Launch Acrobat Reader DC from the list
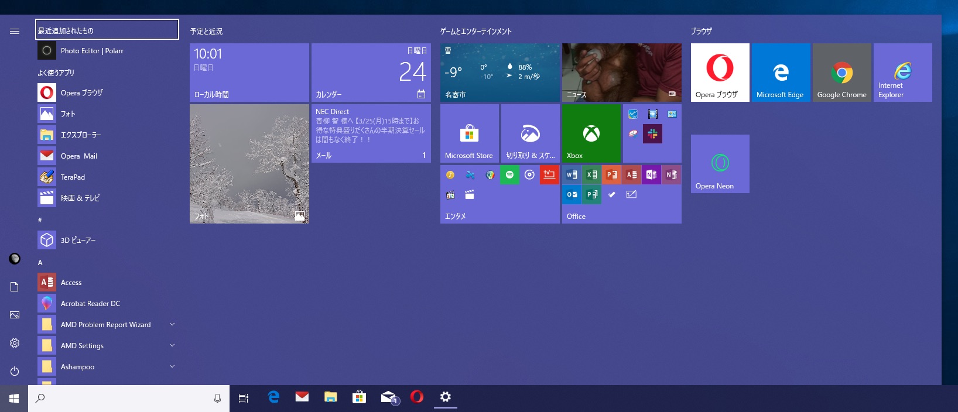Image resolution: width=958 pixels, height=412 pixels. [108, 304]
